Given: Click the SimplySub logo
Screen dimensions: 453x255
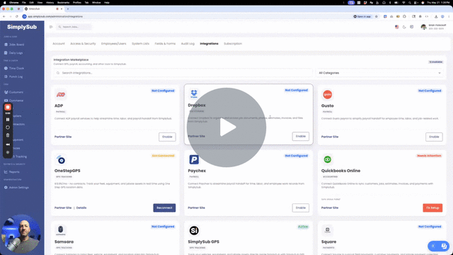Looking at the screenshot, I should (22, 27).
